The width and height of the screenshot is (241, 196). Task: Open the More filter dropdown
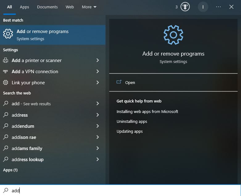point(89,7)
